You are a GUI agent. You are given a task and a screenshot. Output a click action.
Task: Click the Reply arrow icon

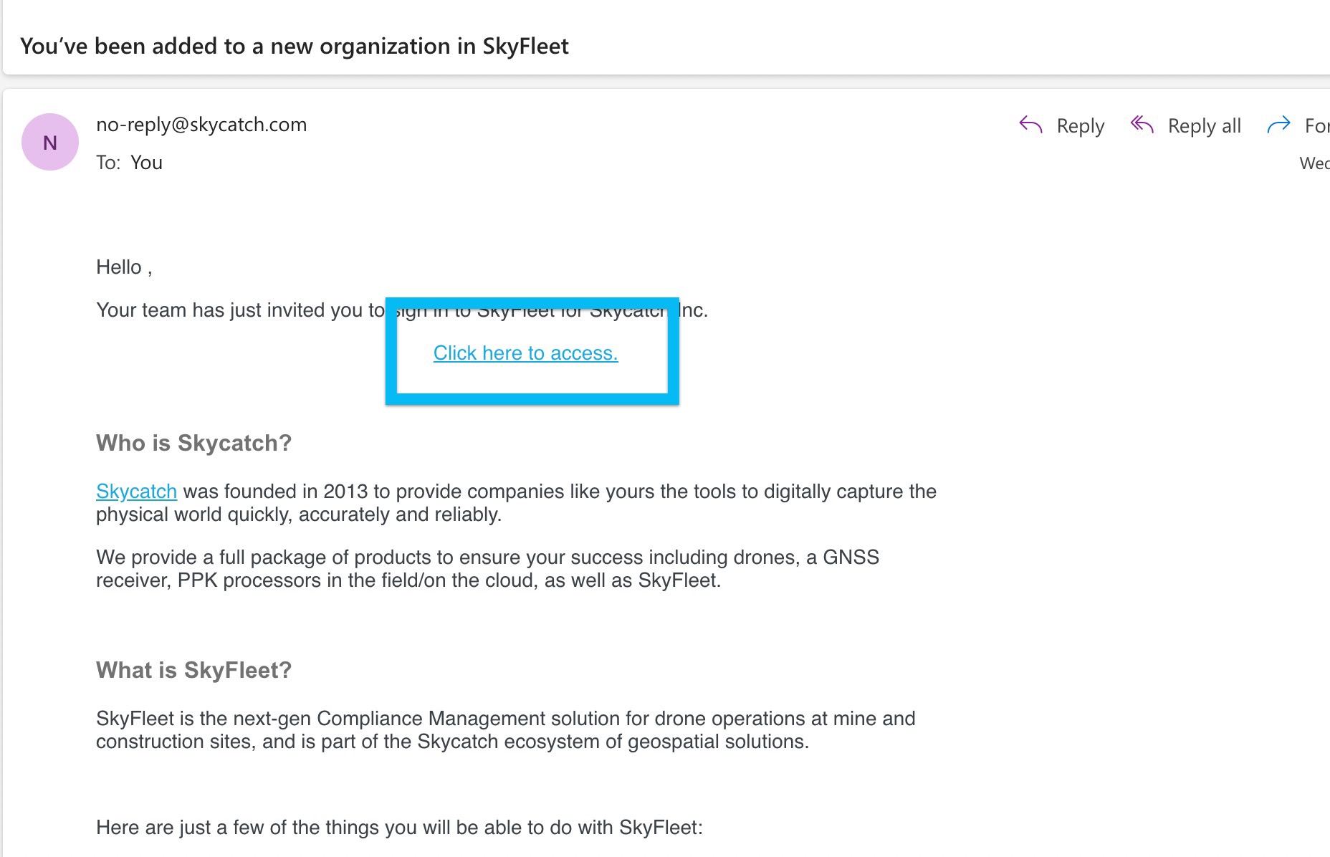[x=1030, y=125]
